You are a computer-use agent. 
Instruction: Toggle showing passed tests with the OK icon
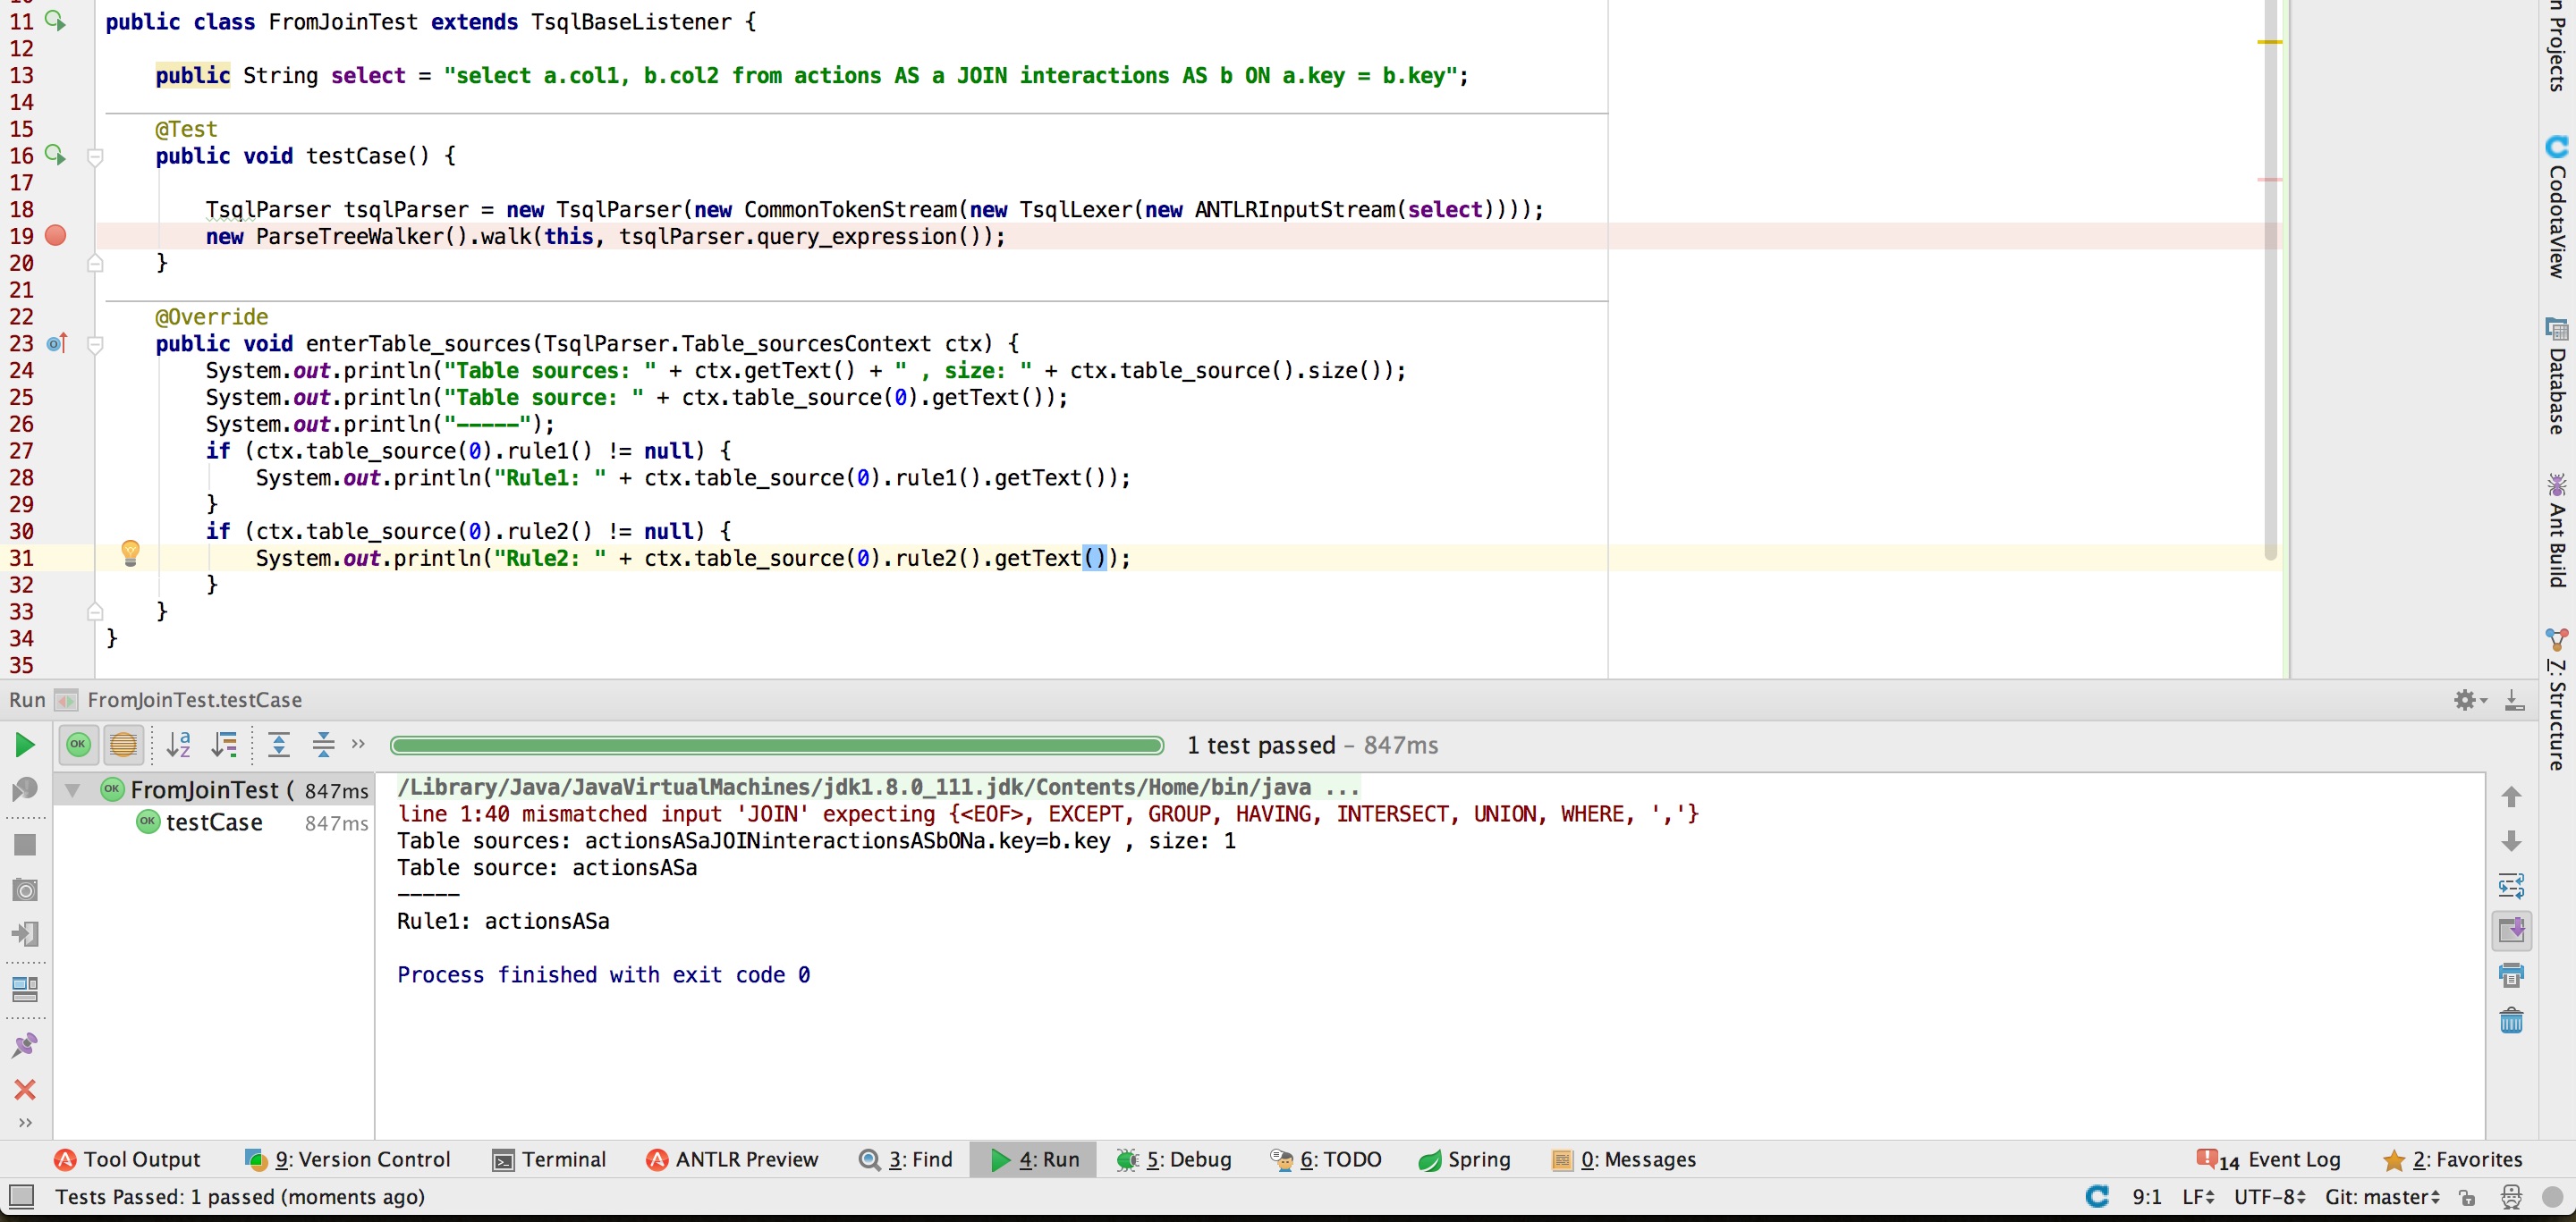78,745
